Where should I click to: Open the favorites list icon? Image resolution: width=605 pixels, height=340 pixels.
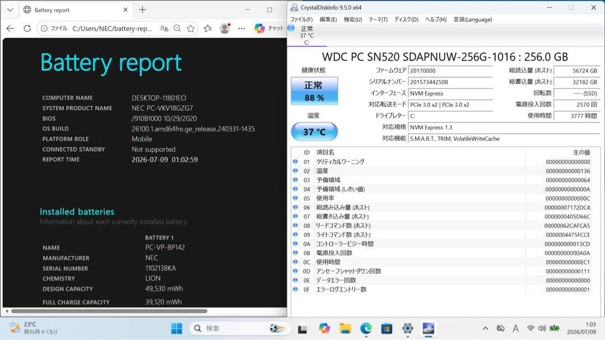point(208,28)
